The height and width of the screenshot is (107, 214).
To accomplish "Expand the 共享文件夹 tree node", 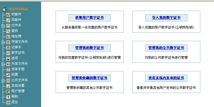I will (3, 64).
